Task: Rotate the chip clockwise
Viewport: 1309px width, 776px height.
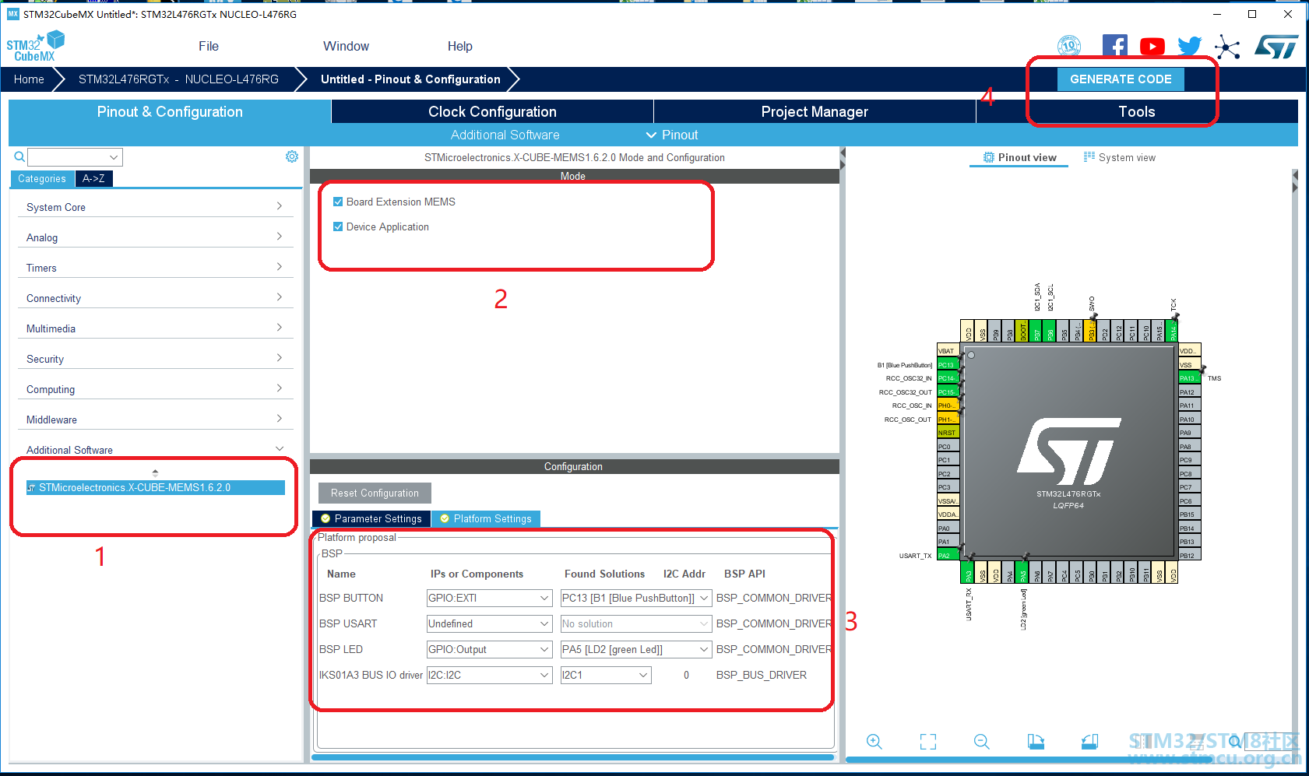Action: [x=1036, y=742]
